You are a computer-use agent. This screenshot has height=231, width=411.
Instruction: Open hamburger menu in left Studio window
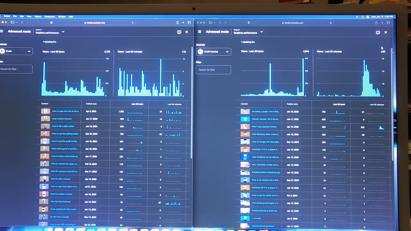click(2, 31)
